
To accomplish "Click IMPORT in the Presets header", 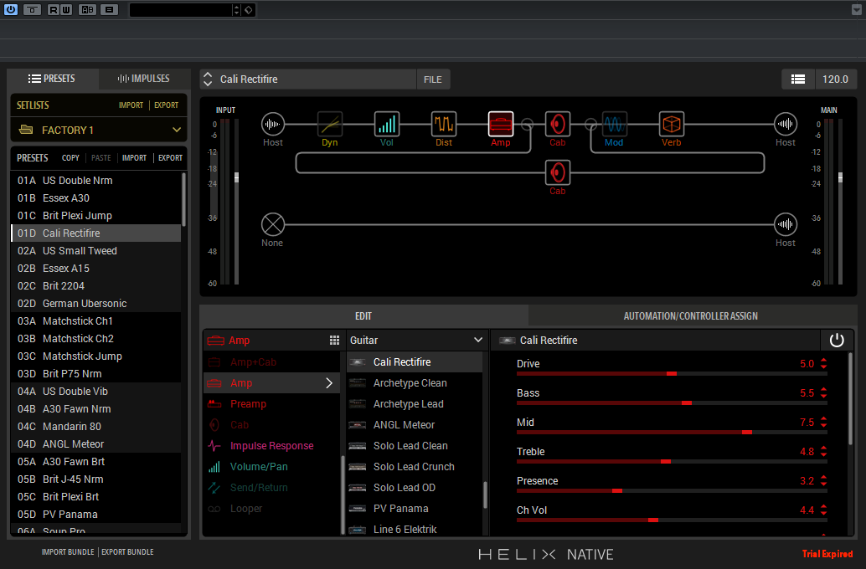I will 134,158.
